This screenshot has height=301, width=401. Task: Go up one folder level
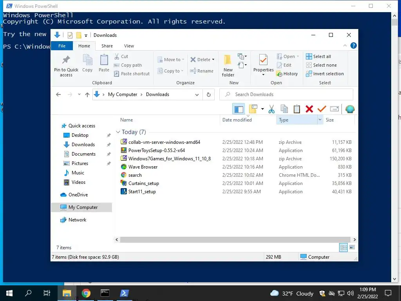pyautogui.click(x=87, y=95)
